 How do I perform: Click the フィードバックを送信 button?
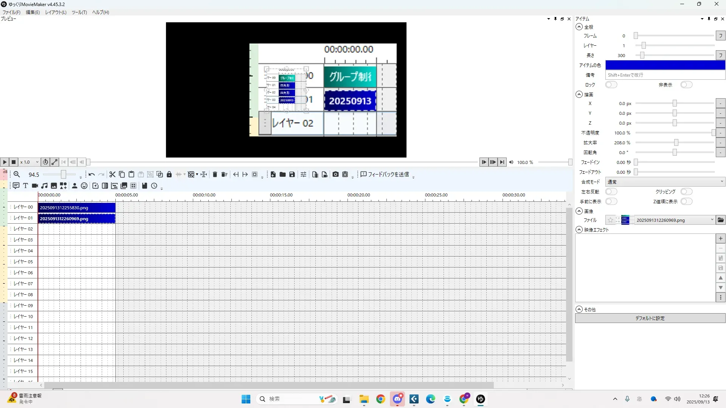[385, 175]
